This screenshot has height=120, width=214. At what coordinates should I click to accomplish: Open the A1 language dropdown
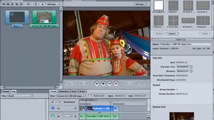click(67, 116)
